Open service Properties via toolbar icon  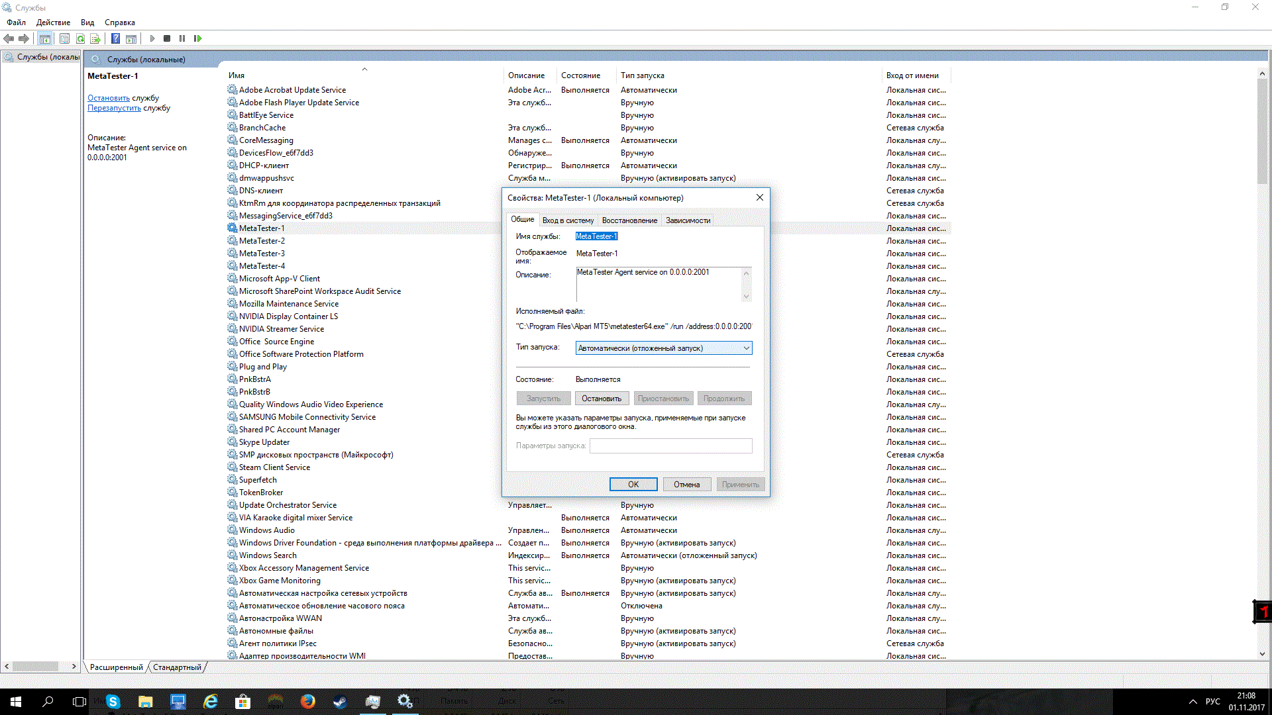pyautogui.click(x=64, y=38)
